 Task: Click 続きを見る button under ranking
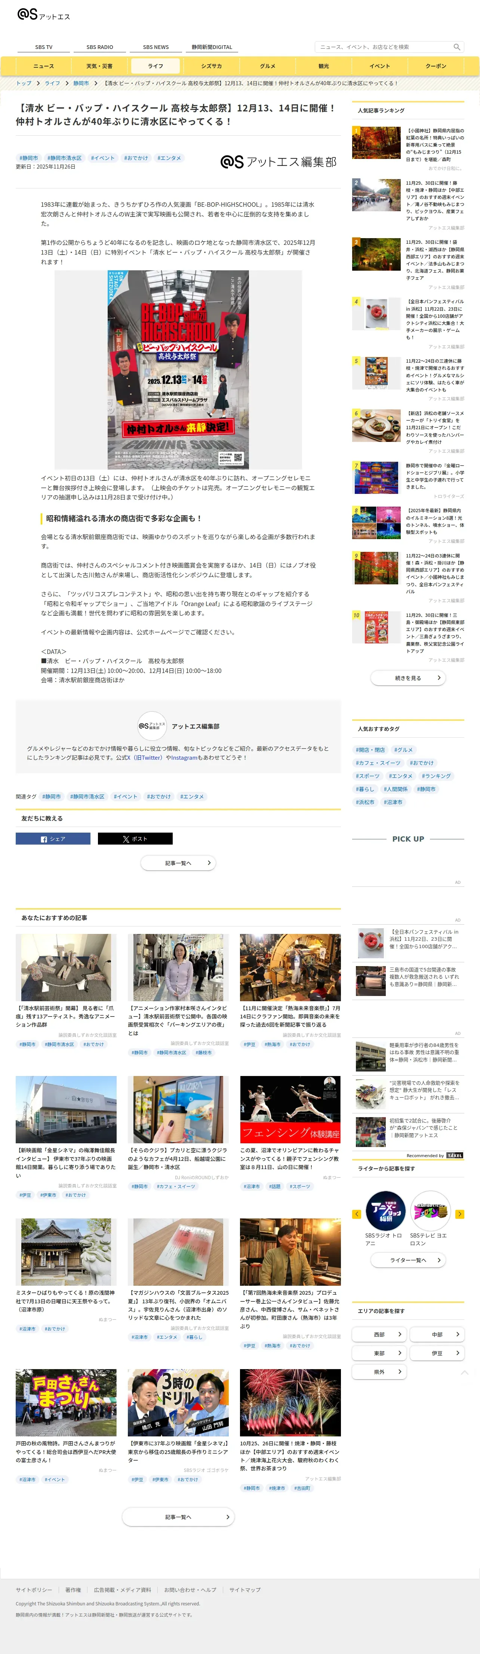[408, 677]
